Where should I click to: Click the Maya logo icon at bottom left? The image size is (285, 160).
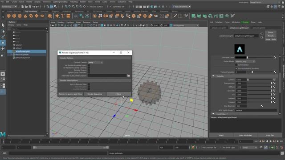[3, 134]
